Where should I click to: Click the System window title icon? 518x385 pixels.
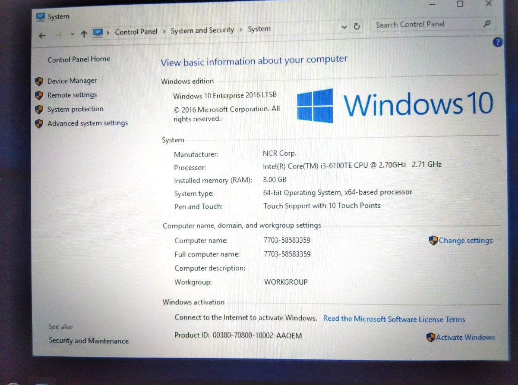pos(41,17)
